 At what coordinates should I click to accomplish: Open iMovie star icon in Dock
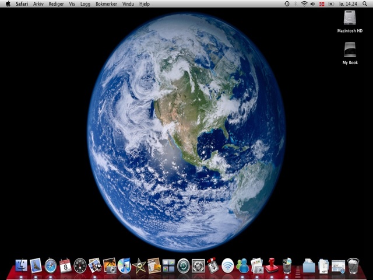[x=139, y=266]
